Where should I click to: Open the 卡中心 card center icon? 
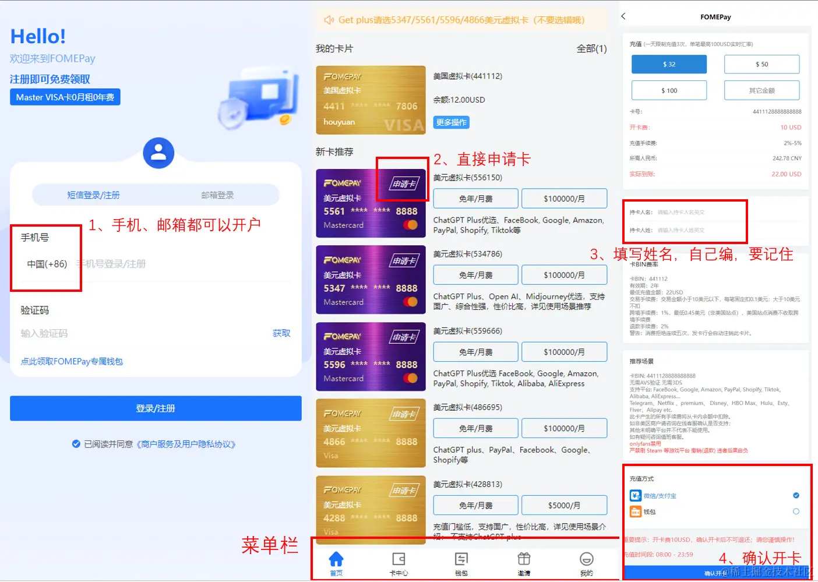point(399,559)
